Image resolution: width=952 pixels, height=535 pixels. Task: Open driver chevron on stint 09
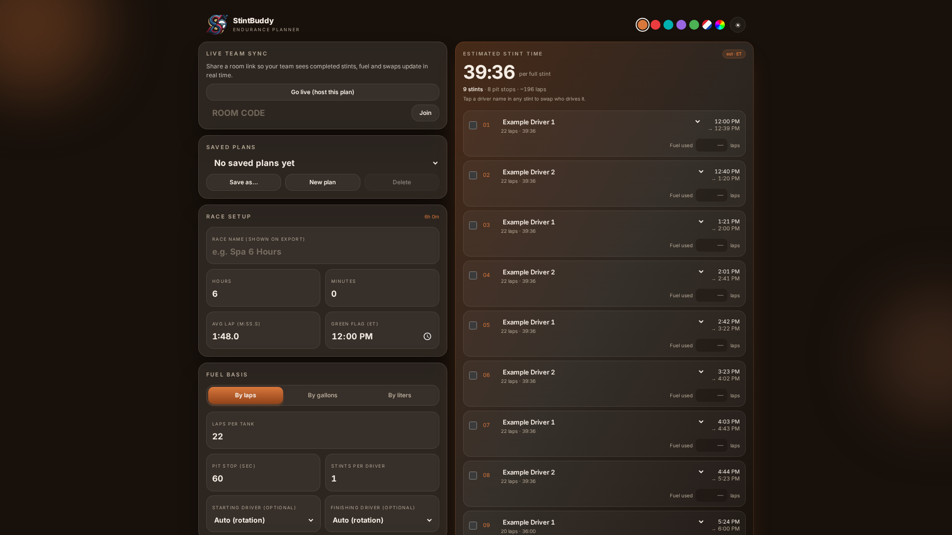click(x=701, y=522)
